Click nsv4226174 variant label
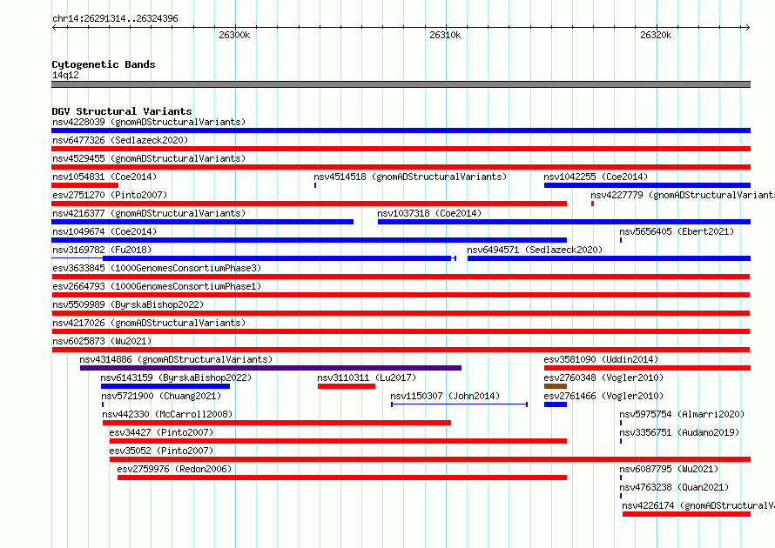Image resolution: width=775 pixels, height=548 pixels. pyautogui.click(x=697, y=505)
